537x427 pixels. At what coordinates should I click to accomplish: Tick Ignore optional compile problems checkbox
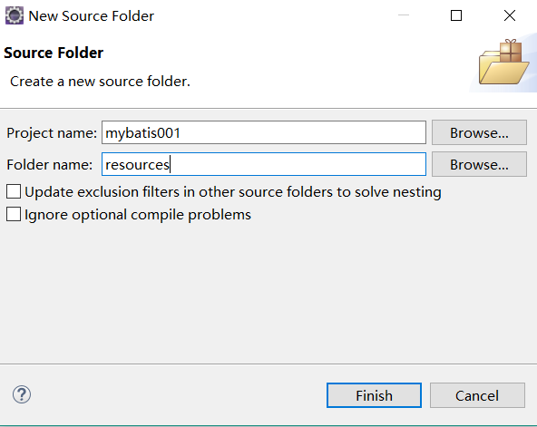tap(14, 215)
